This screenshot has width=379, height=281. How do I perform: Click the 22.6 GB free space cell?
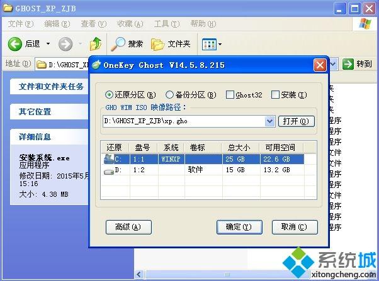pos(282,159)
